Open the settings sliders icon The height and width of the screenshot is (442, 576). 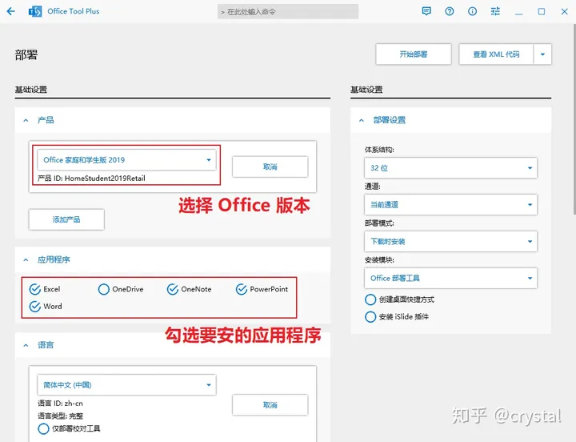coord(495,11)
